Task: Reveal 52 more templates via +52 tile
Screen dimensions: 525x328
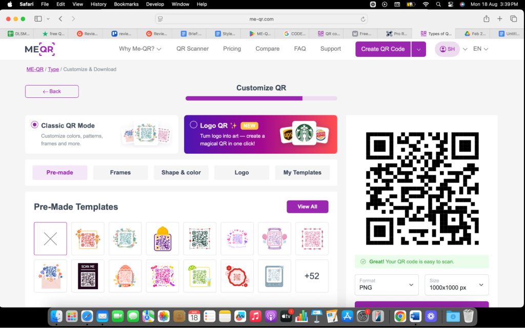Action: click(x=312, y=276)
